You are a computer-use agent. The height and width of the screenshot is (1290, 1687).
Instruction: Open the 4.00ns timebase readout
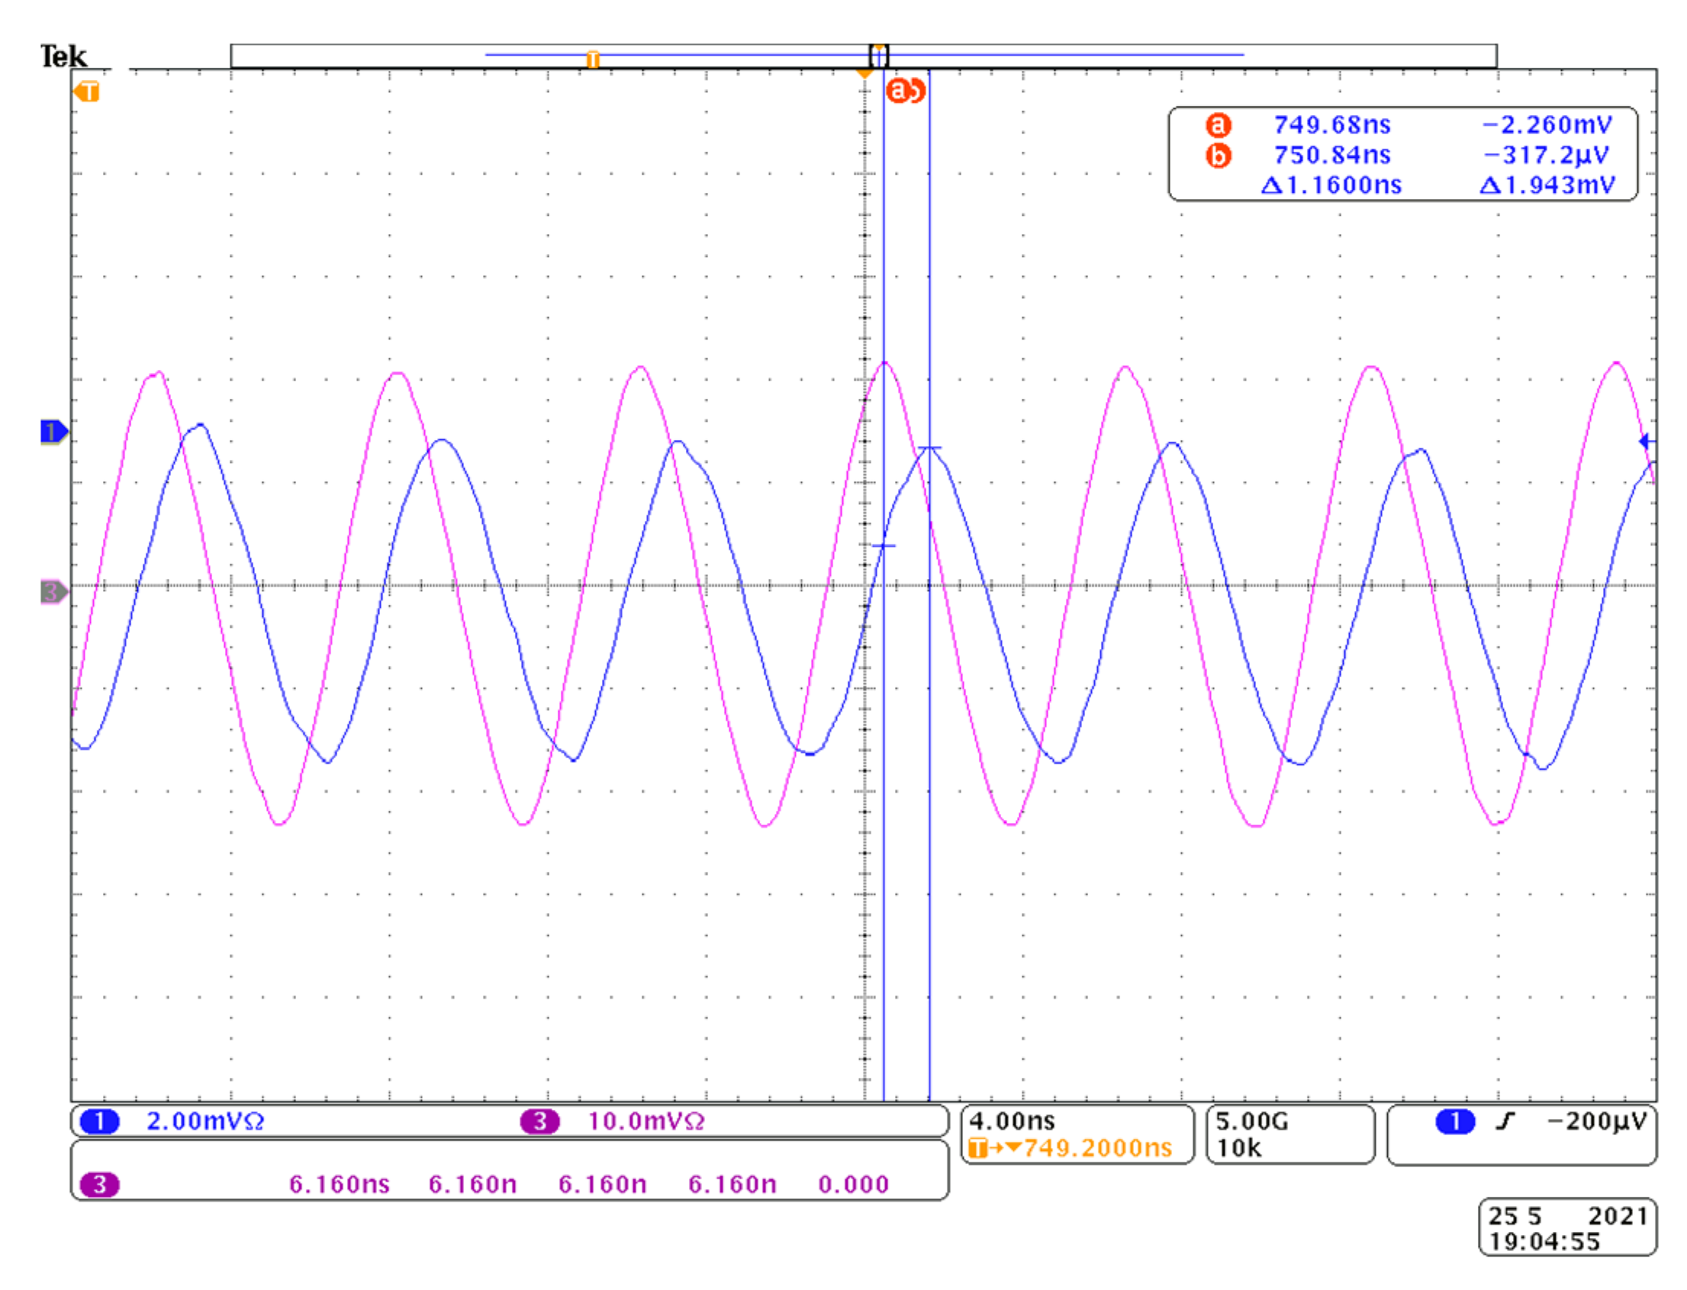[x=1012, y=1121]
